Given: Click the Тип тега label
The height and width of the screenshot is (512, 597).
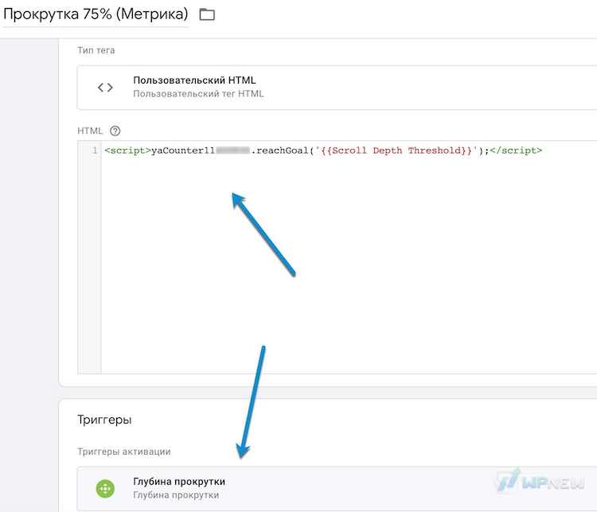Looking at the screenshot, I should (96, 50).
